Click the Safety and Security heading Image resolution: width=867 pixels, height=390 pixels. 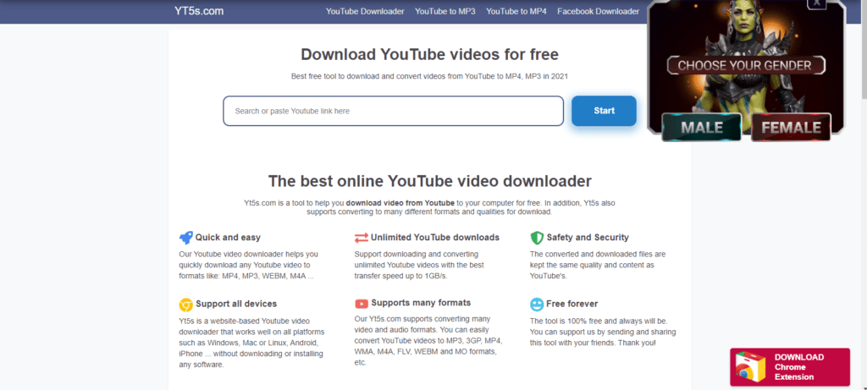point(588,238)
